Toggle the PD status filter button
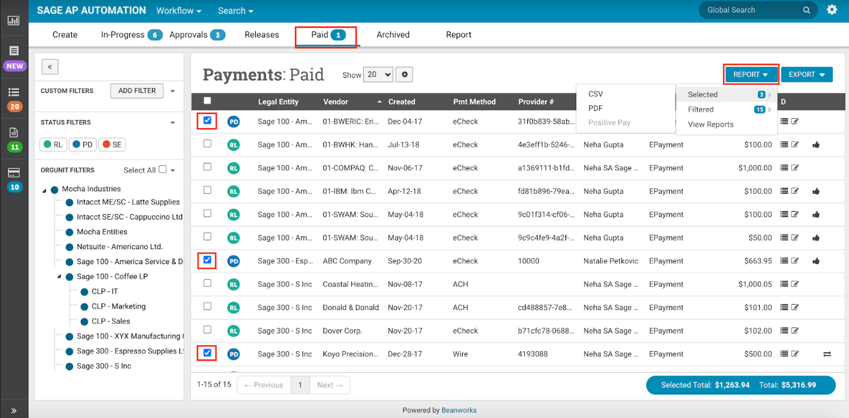 click(83, 145)
